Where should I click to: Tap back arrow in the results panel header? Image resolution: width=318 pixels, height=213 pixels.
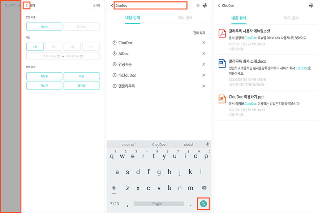click(219, 5)
